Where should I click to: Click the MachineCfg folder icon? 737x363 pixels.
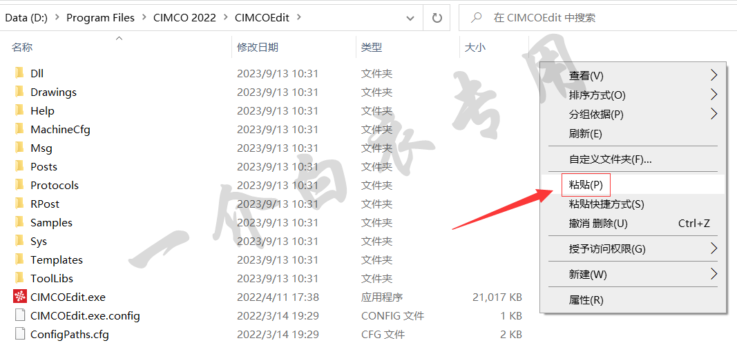19,129
